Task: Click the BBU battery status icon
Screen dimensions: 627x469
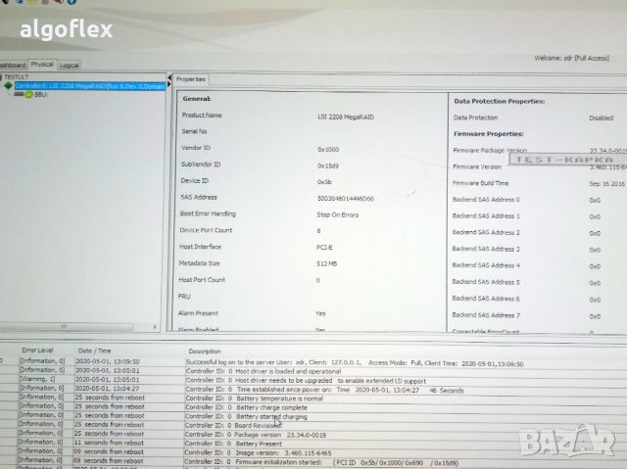Action: click(29, 95)
